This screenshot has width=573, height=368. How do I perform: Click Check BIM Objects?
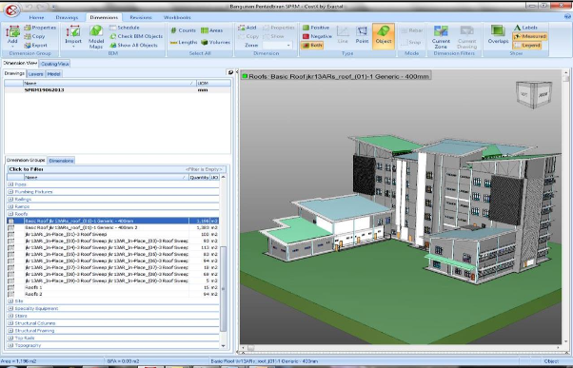[x=136, y=36]
